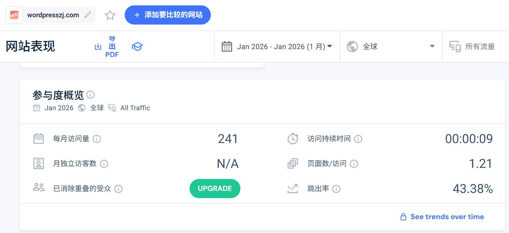509x233 pixels.
Task: Click the info icon beside 参与度概览
Action: [x=91, y=95]
